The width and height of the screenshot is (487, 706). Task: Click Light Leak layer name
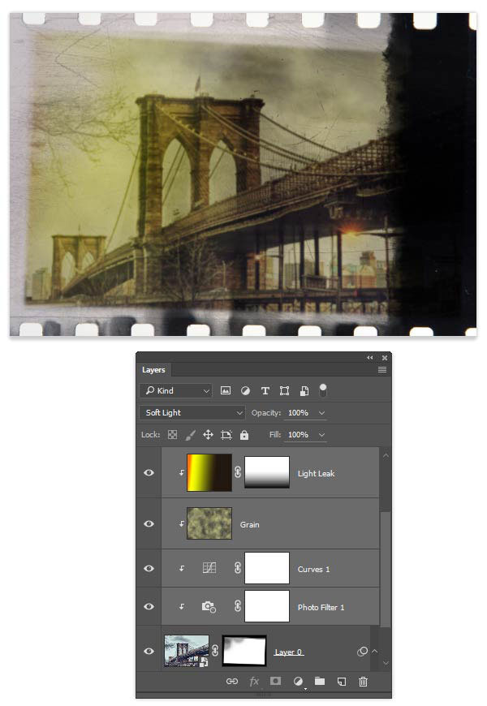317,473
